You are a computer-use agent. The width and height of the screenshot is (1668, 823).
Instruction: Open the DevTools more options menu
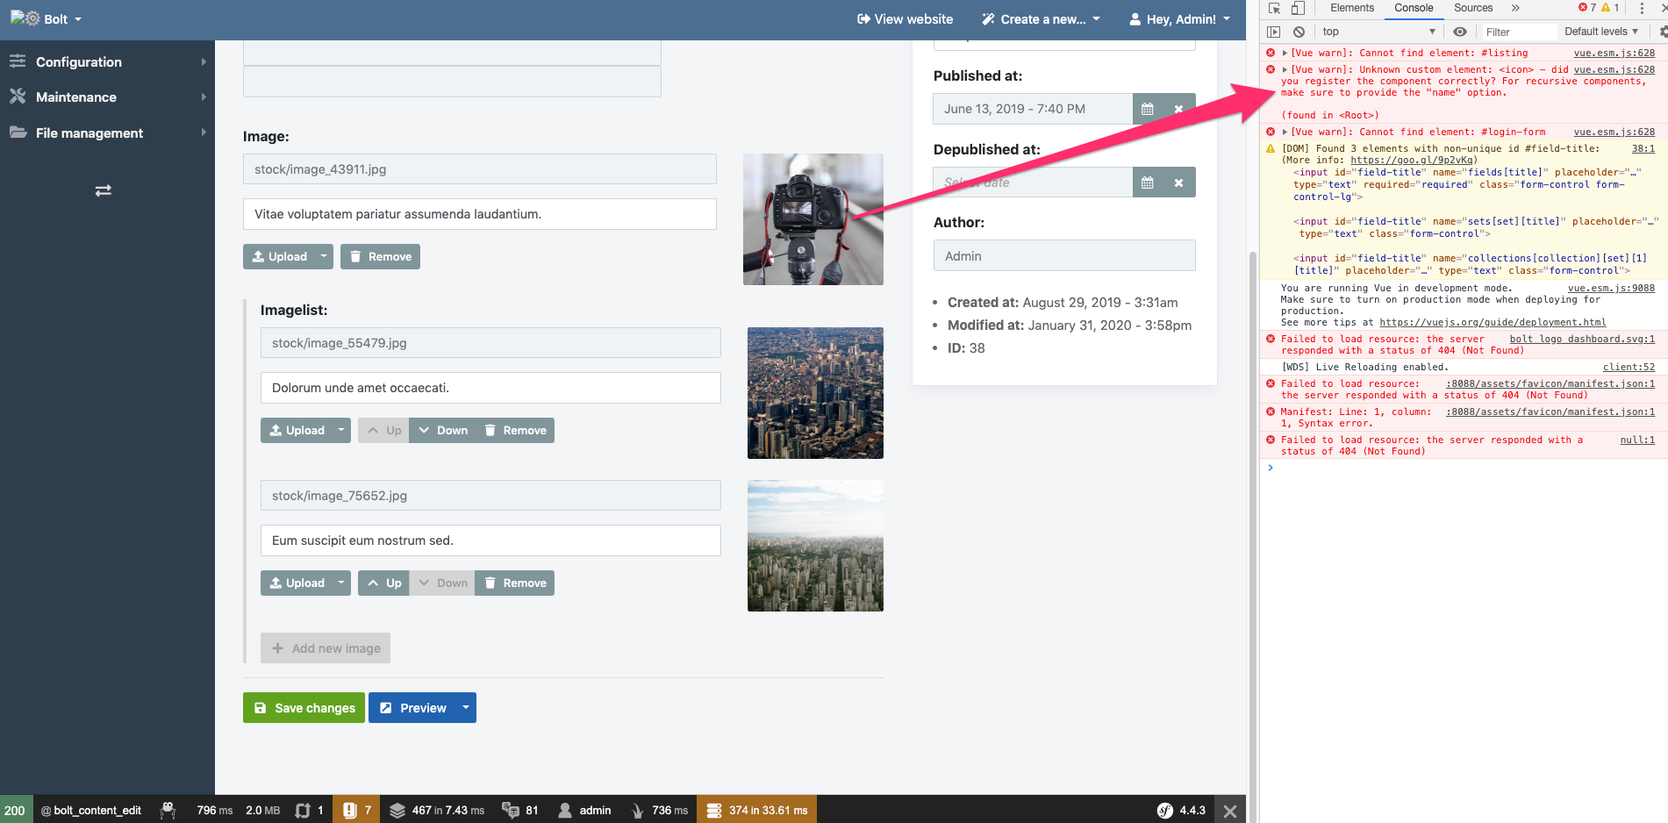[x=1642, y=8]
